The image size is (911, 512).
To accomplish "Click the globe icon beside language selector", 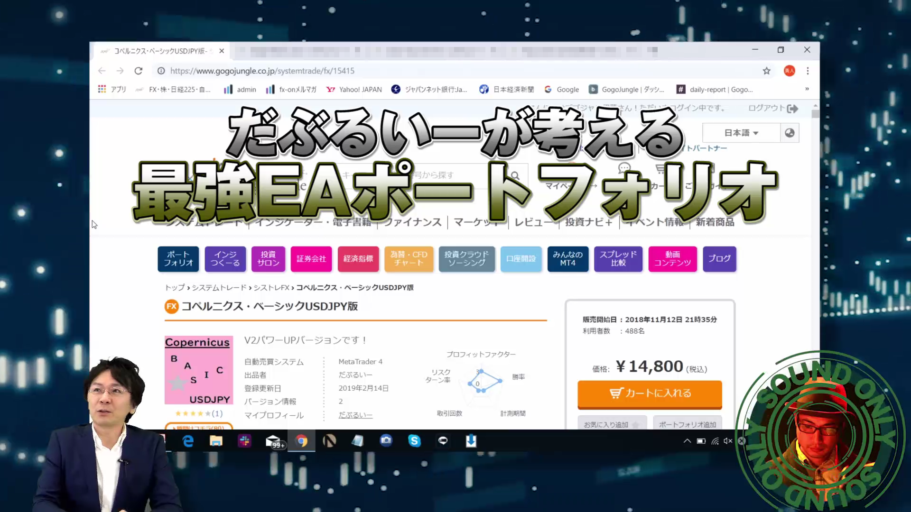I will pyautogui.click(x=790, y=133).
